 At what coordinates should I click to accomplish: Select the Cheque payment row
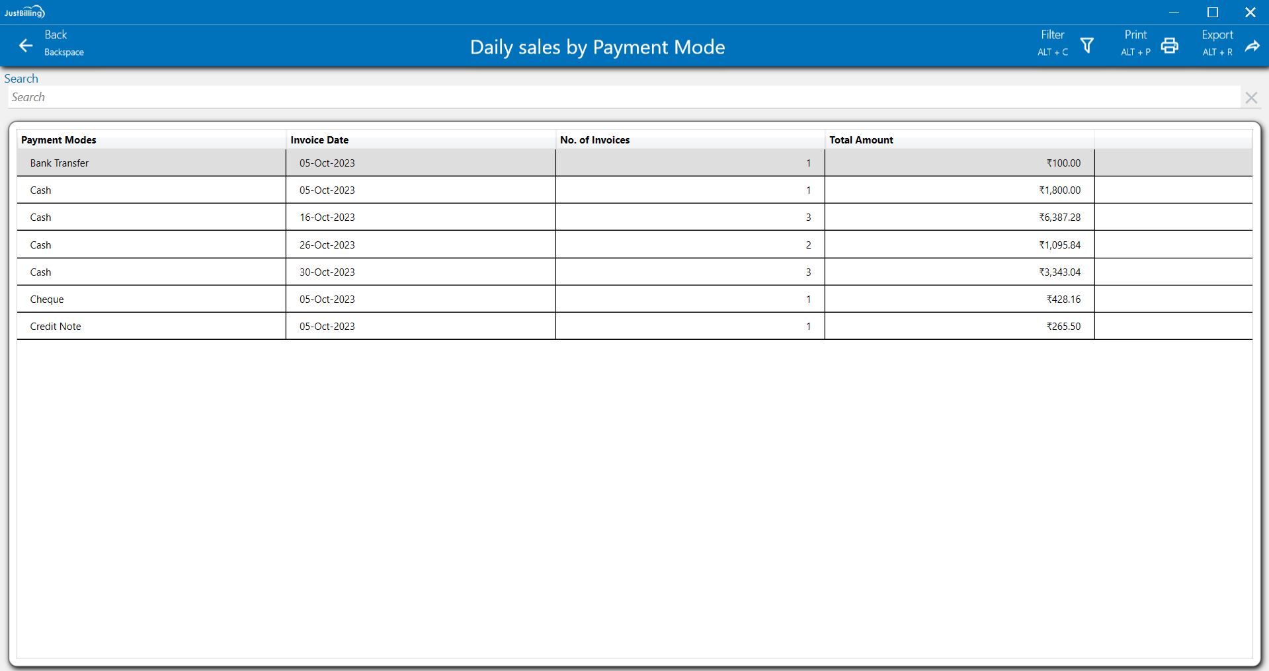47,299
